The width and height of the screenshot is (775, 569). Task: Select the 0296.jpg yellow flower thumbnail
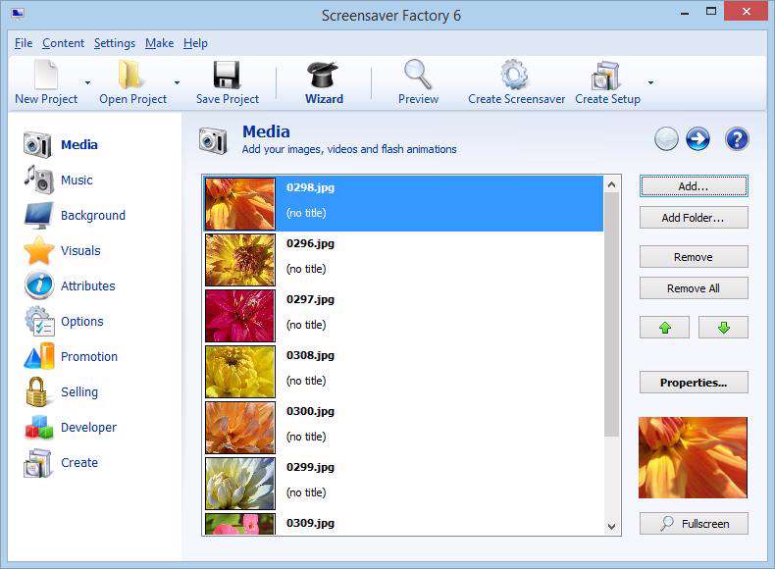tap(239, 260)
